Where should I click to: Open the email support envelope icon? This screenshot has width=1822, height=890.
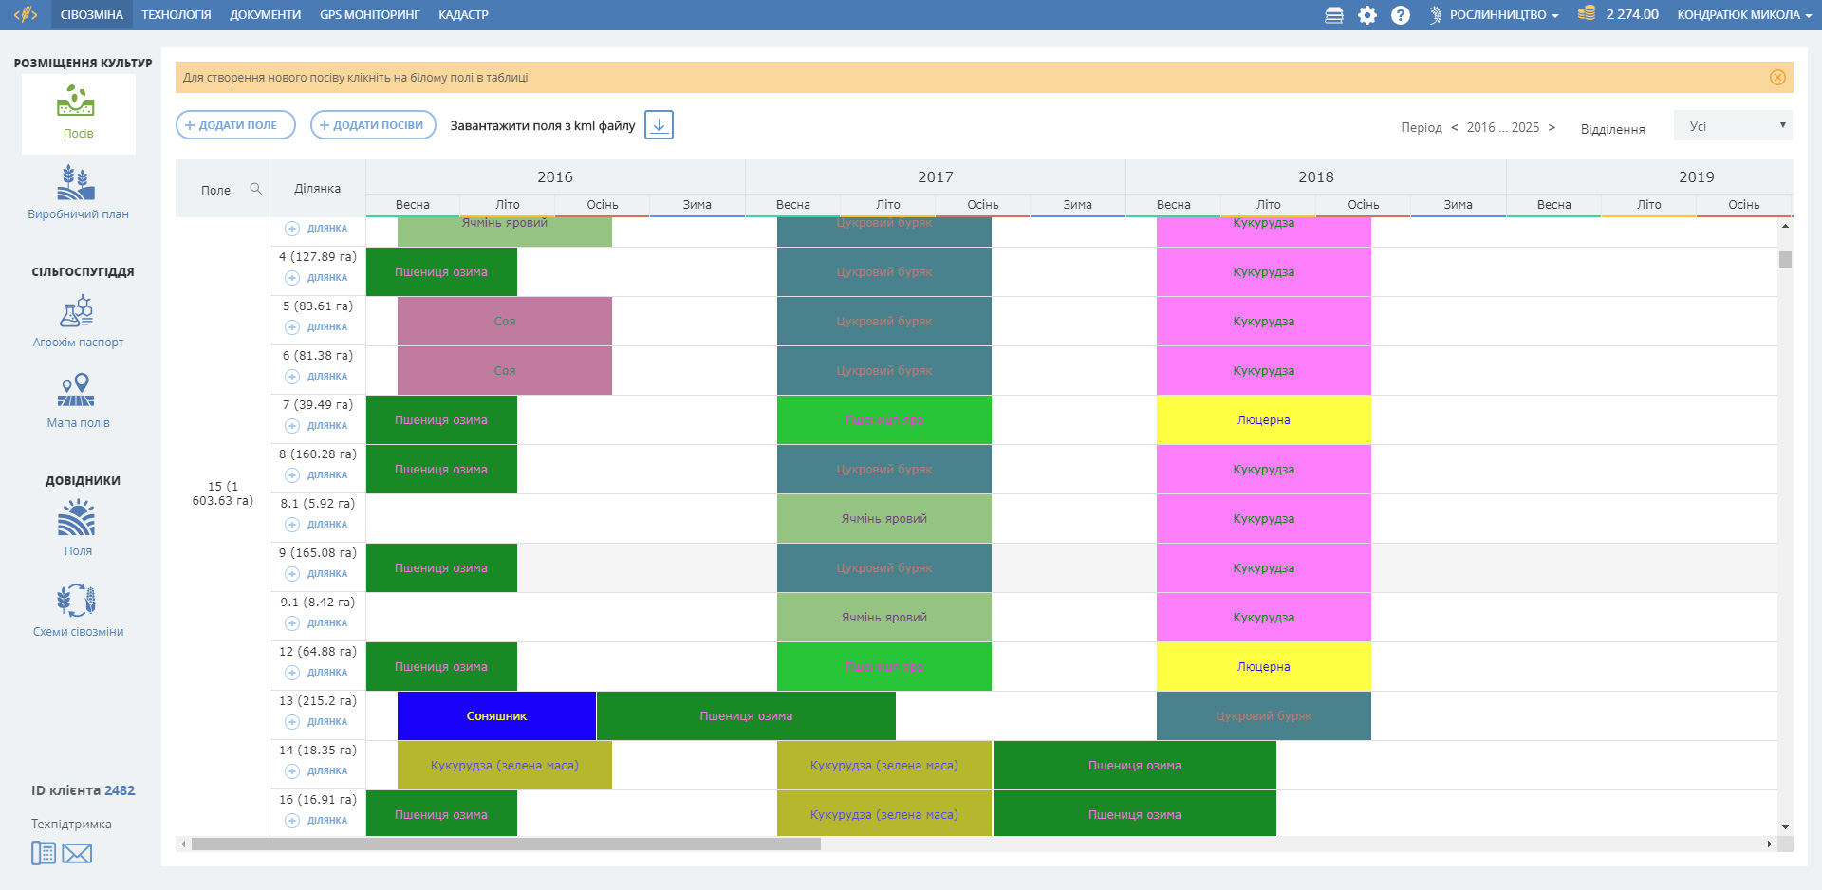pyautogui.click(x=77, y=854)
